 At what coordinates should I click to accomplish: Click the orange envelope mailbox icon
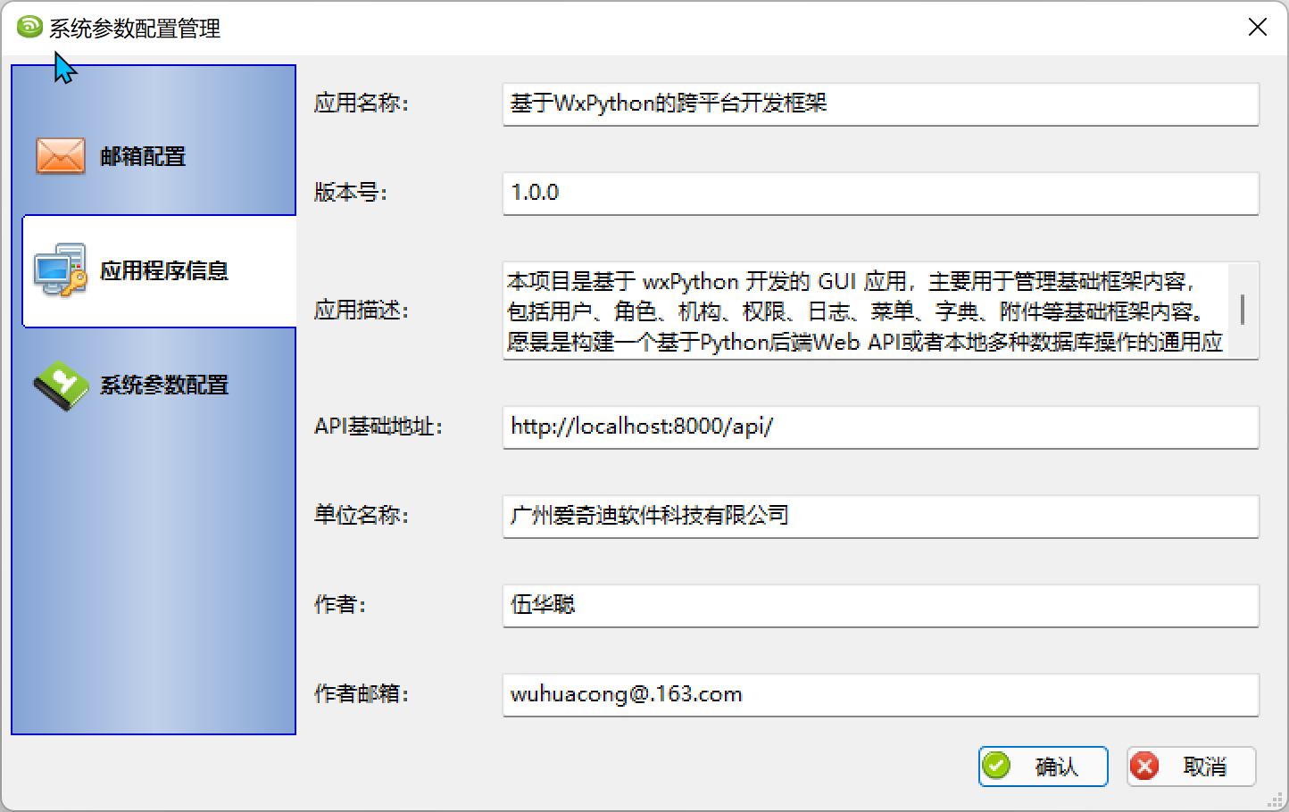(60, 156)
